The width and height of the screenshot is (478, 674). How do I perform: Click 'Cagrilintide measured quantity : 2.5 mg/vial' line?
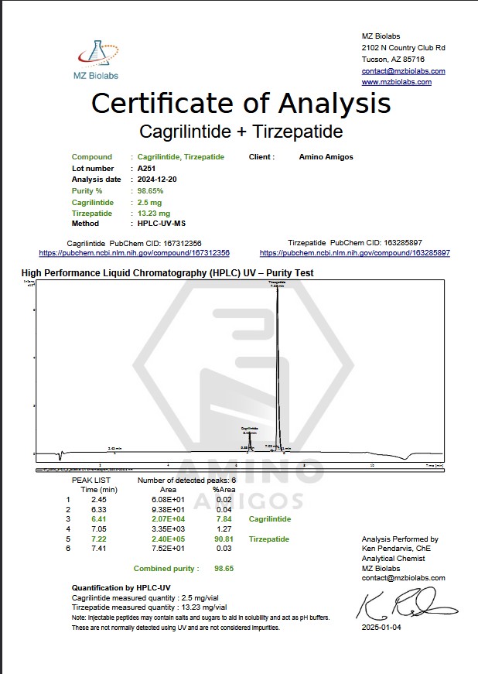[x=145, y=598]
